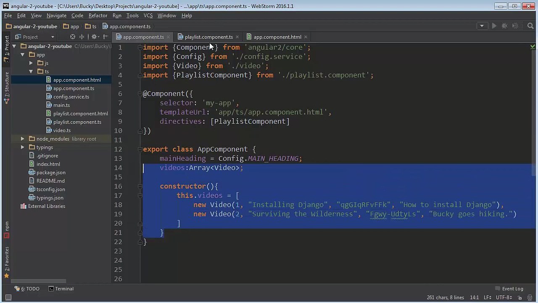Open the Edit menu

click(21, 16)
